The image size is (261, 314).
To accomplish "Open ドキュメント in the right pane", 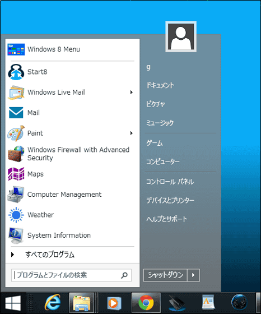I will [x=160, y=85].
